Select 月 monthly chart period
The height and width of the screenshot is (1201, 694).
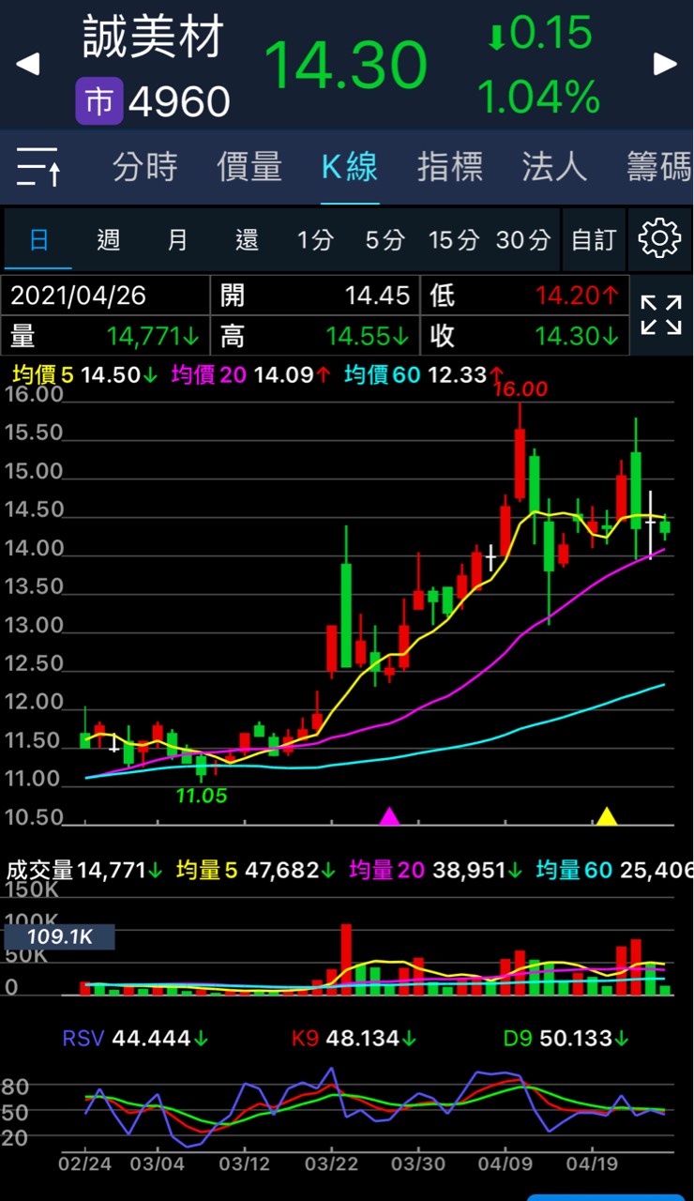coord(177,240)
